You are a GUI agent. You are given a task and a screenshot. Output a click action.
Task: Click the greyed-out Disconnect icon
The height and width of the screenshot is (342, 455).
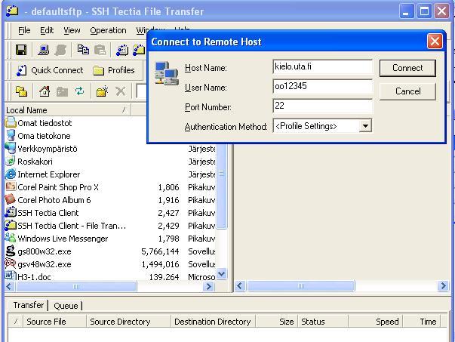point(61,50)
